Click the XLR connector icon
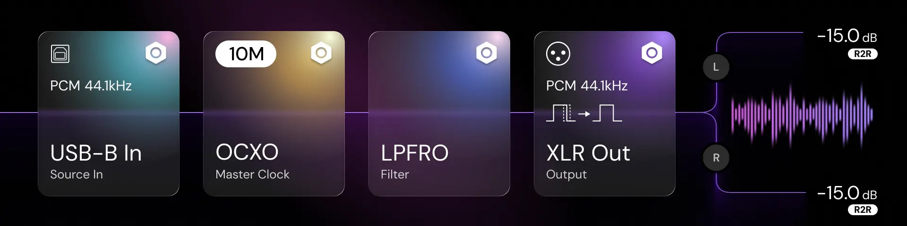 pyautogui.click(x=558, y=54)
